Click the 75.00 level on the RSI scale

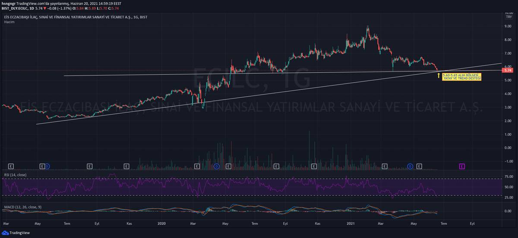[x=508, y=177]
